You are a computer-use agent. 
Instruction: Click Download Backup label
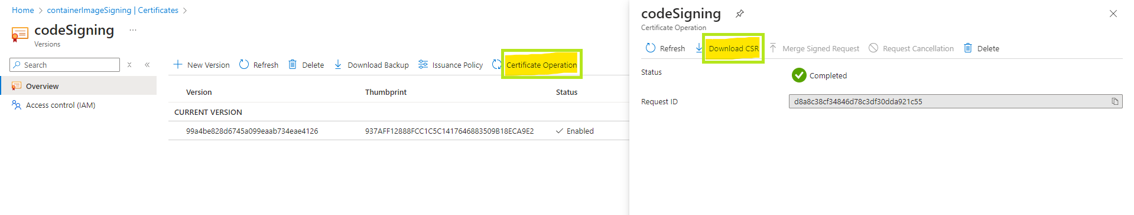coord(378,65)
